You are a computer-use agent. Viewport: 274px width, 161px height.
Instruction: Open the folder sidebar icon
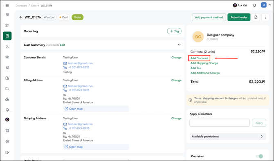pos(7,89)
